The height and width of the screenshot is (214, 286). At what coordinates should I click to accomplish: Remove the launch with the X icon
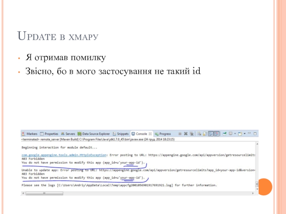point(186,134)
